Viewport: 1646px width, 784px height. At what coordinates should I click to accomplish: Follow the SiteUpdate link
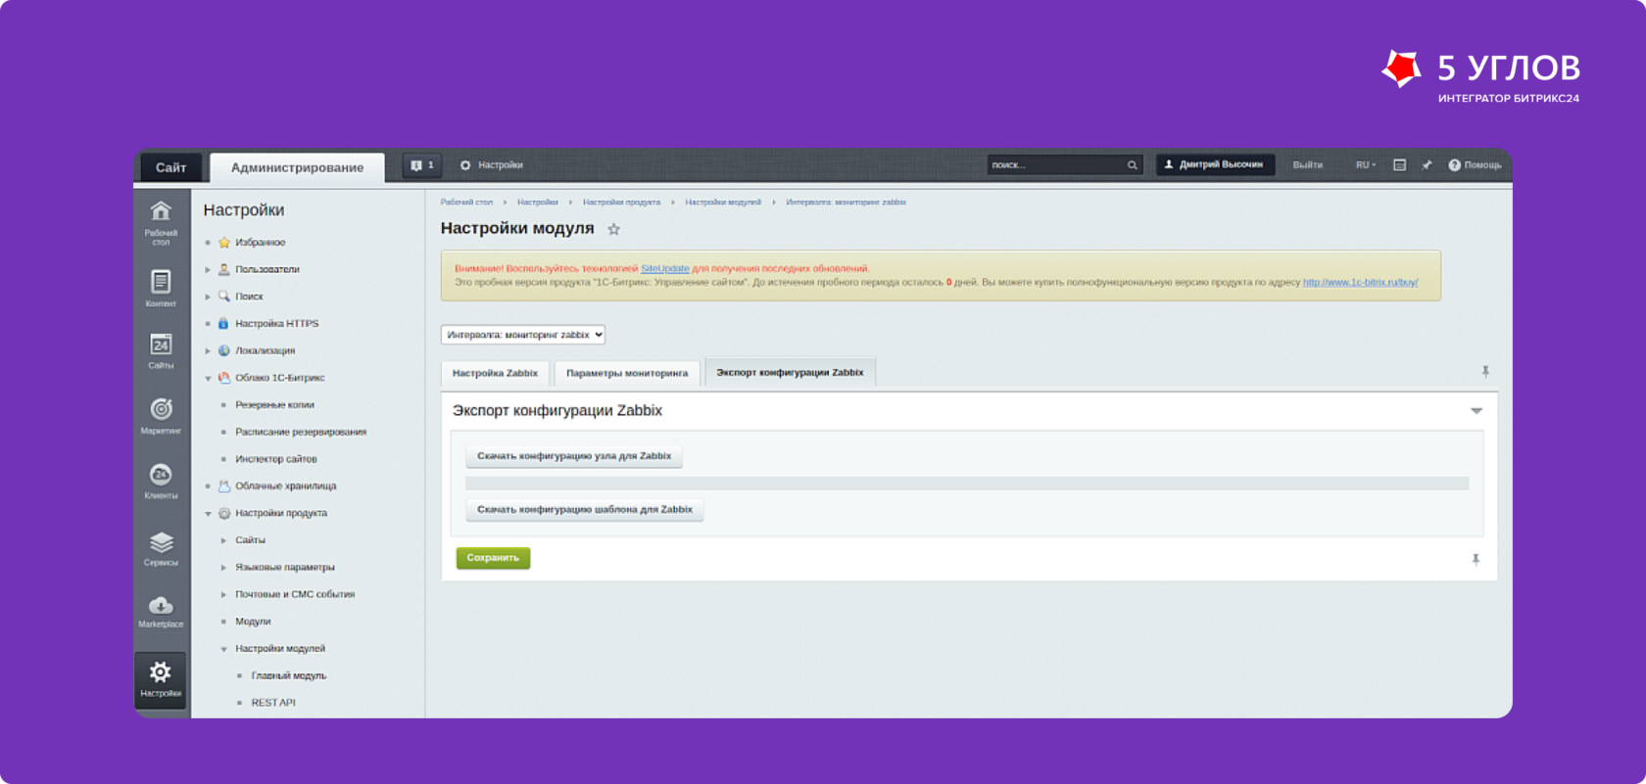tap(665, 268)
